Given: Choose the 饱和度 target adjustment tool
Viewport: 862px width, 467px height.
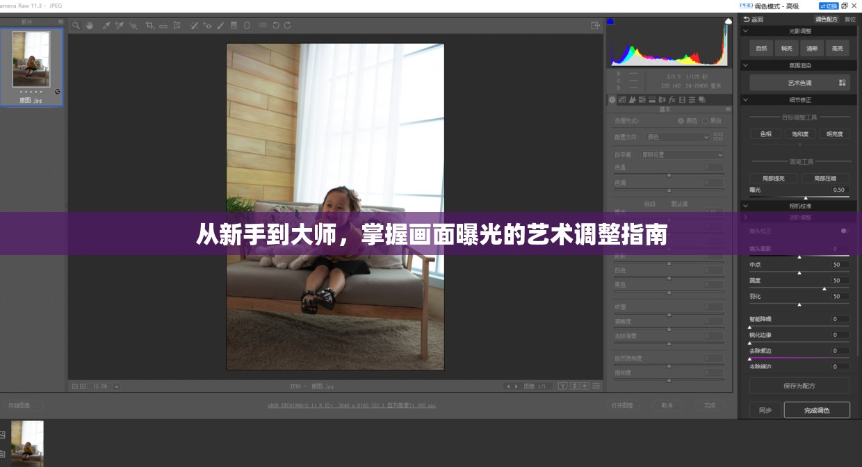Looking at the screenshot, I should (x=800, y=134).
